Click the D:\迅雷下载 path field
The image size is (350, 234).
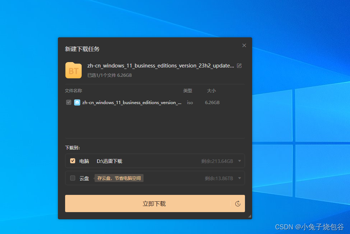pos(109,161)
